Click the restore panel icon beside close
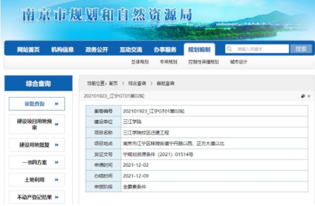 pos(303,97)
